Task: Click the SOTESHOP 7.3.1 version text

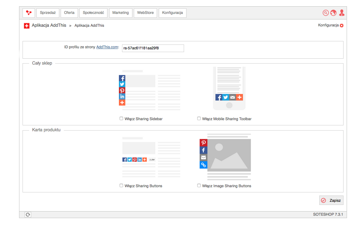Action: pyautogui.click(x=328, y=214)
